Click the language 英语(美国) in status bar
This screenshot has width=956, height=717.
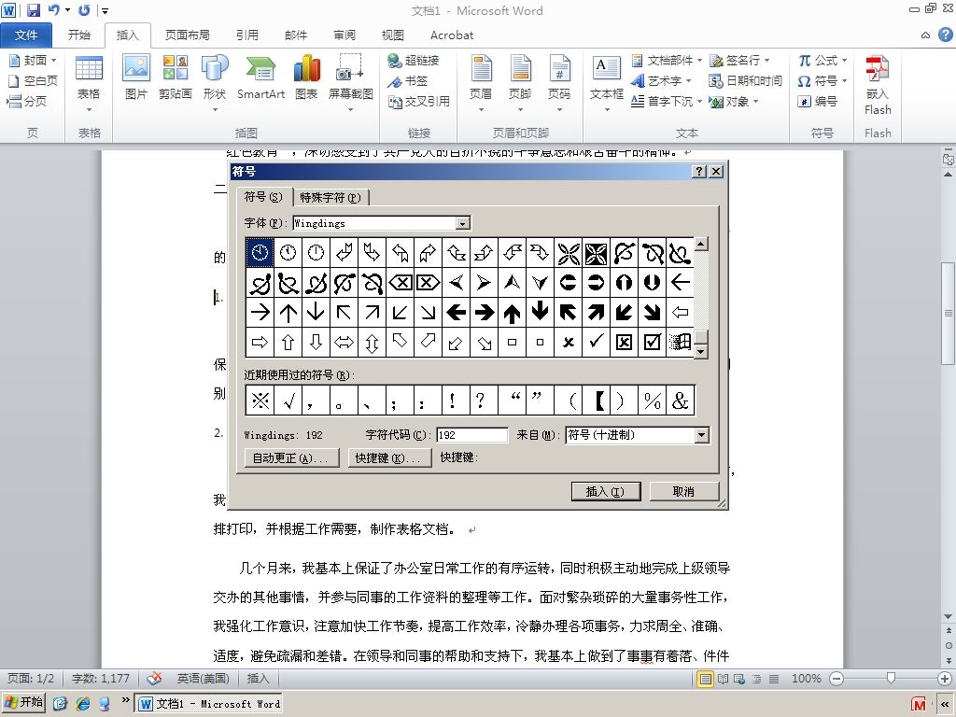(203, 679)
